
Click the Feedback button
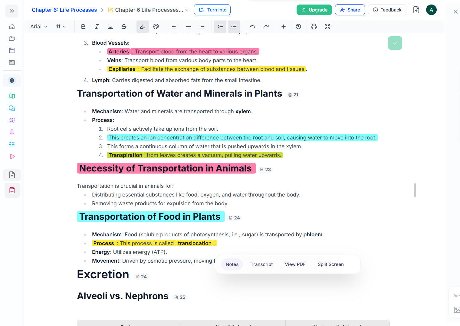pyautogui.click(x=387, y=10)
